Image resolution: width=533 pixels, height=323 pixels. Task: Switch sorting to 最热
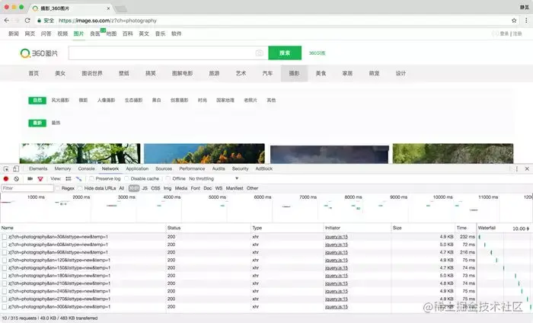click(56, 123)
